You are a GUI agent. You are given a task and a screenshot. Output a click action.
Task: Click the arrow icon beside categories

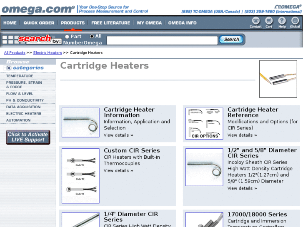(x=8, y=68)
